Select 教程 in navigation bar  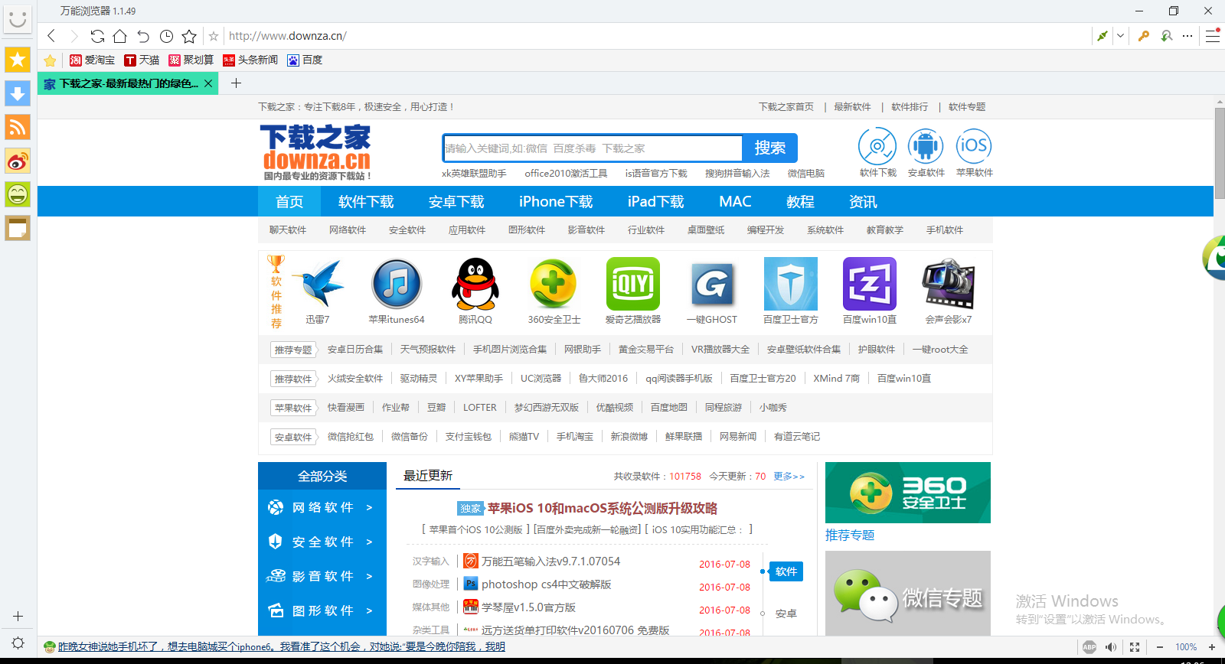(x=800, y=201)
